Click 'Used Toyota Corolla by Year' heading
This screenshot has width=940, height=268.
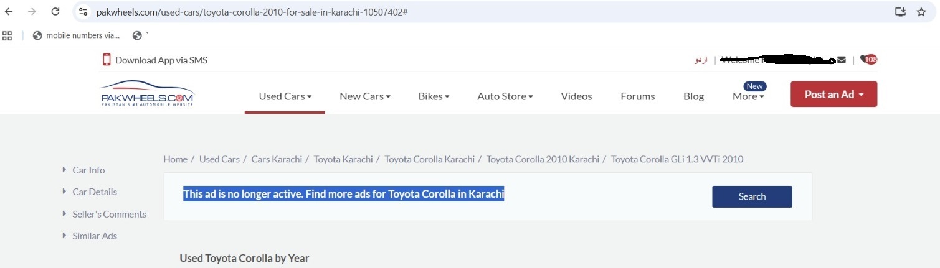coord(244,257)
